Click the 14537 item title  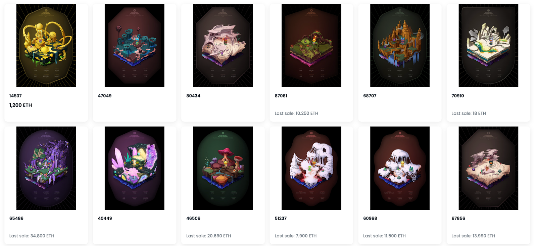point(15,96)
